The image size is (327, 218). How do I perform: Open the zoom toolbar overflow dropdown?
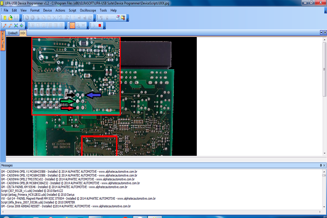coord(26,27)
